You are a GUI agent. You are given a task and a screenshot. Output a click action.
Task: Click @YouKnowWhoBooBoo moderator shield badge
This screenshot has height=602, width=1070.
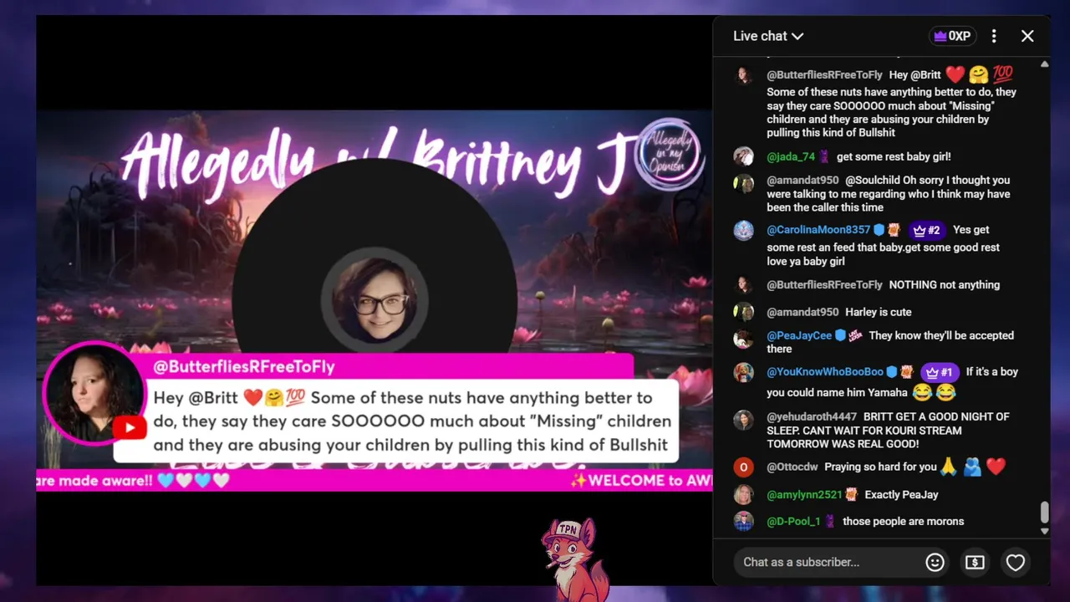pos(891,372)
